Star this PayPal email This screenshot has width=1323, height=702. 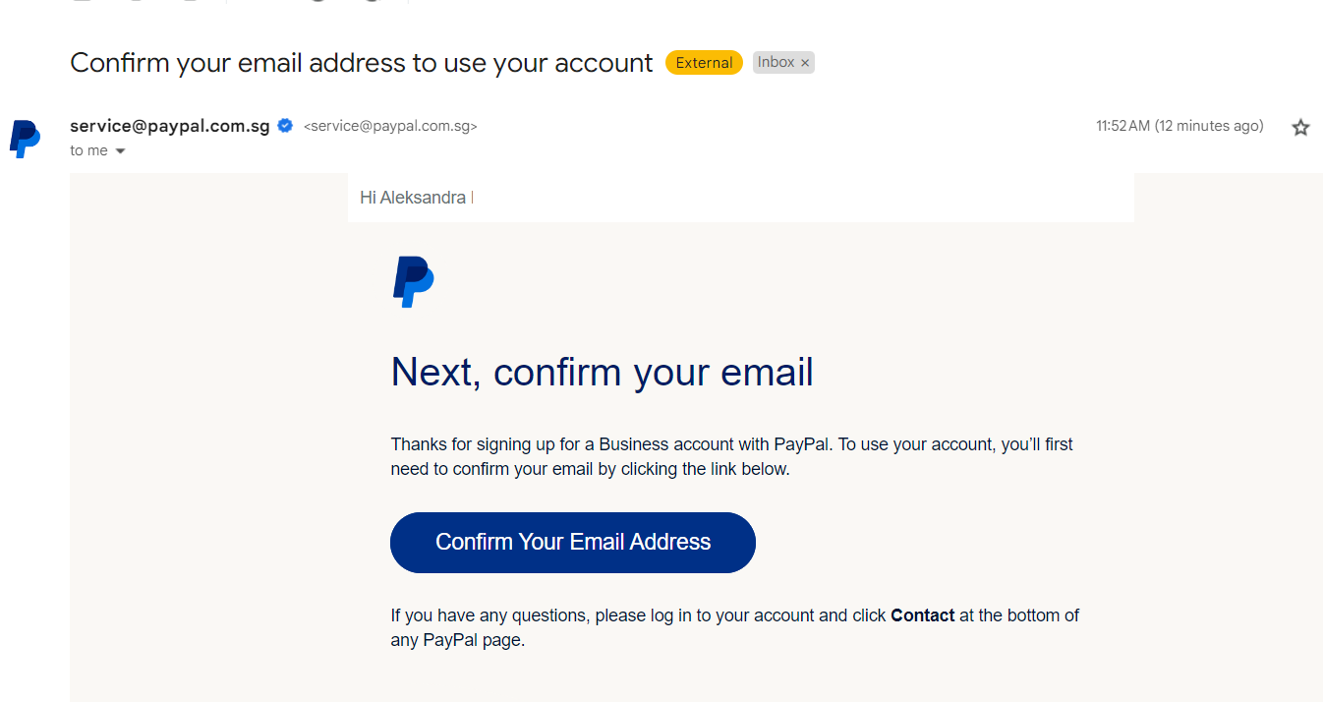[x=1300, y=127]
